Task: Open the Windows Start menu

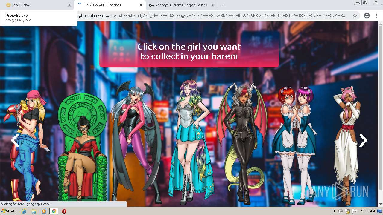Action: coord(8,211)
